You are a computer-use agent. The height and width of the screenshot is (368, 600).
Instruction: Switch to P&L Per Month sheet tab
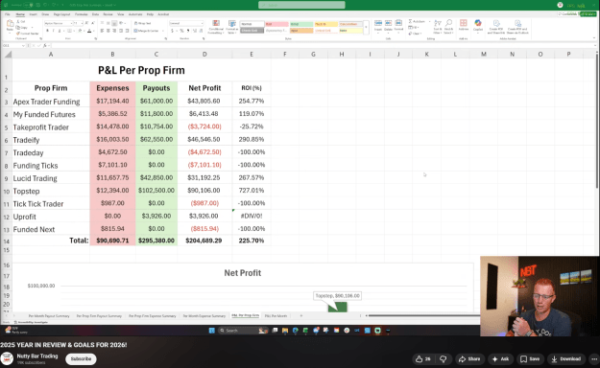point(276,316)
